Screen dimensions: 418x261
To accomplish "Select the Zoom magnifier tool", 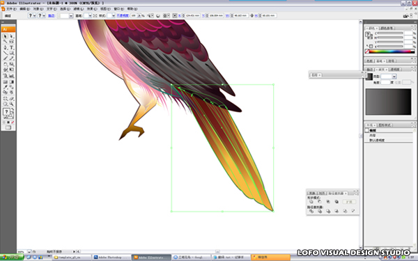I will [x=11, y=104].
